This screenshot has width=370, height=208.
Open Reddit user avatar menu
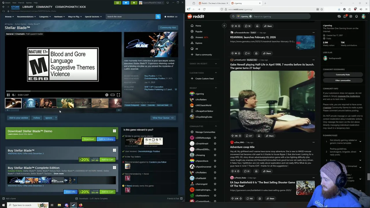[x=364, y=16]
